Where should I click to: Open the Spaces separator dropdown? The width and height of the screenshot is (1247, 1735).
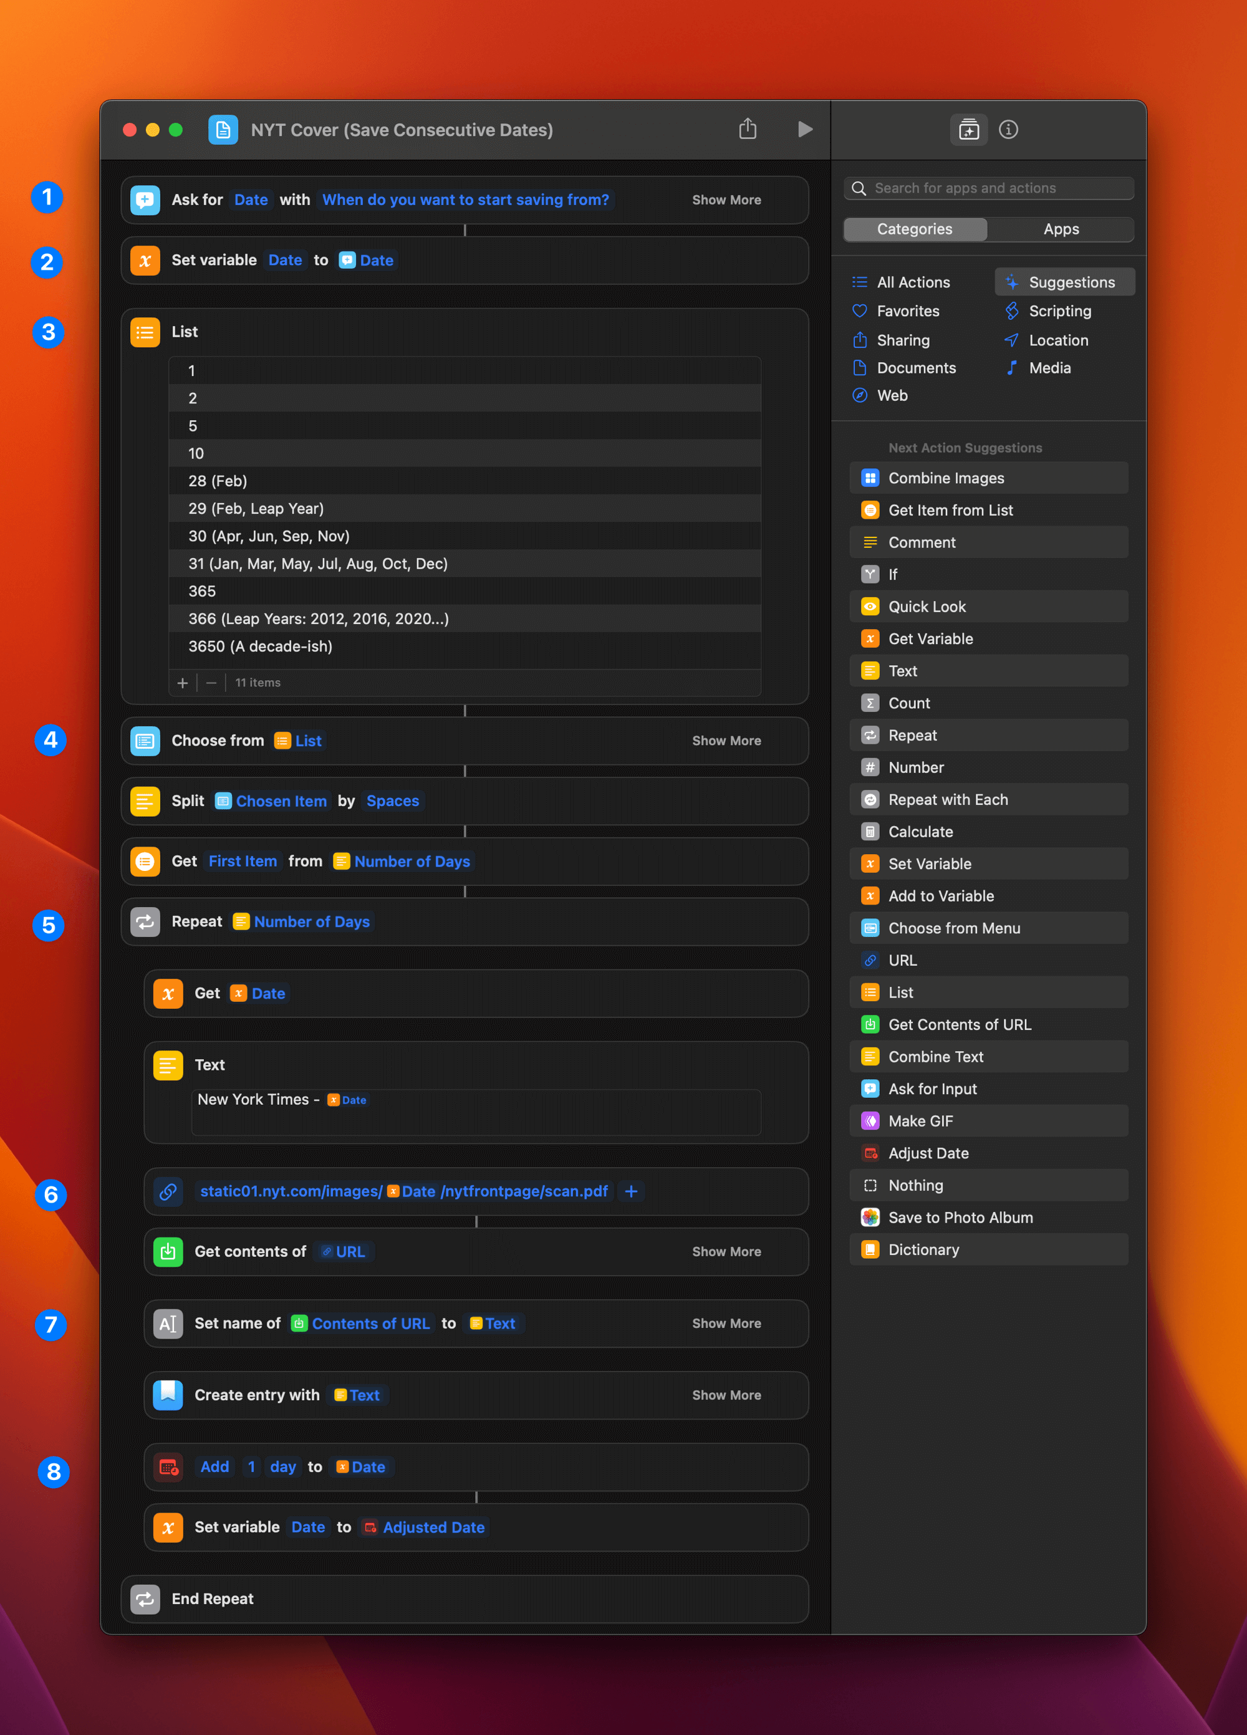point(392,801)
